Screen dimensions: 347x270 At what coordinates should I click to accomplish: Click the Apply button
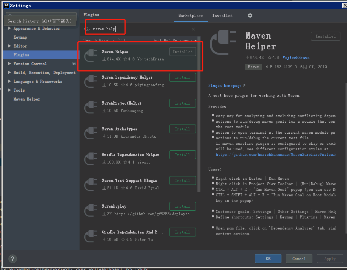(330, 259)
